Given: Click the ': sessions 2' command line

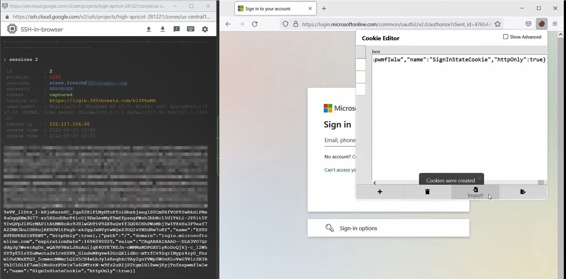Looking at the screenshot, I should point(21,59).
